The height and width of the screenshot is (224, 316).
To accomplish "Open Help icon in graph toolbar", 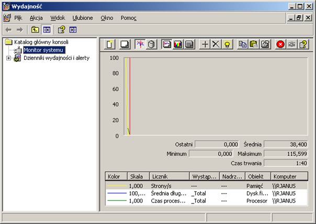I will tap(303, 44).
